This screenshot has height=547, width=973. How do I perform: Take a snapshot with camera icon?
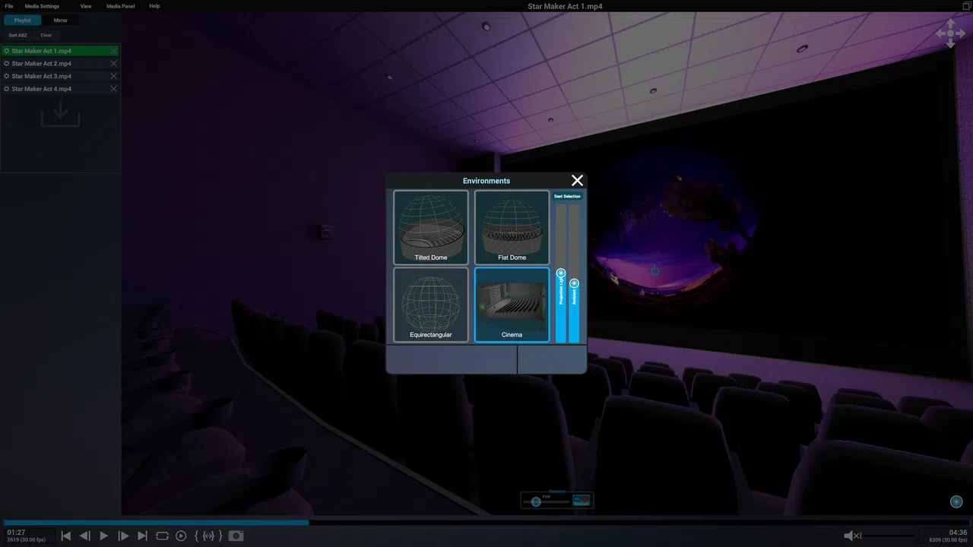pyautogui.click(x=236, y=536)
